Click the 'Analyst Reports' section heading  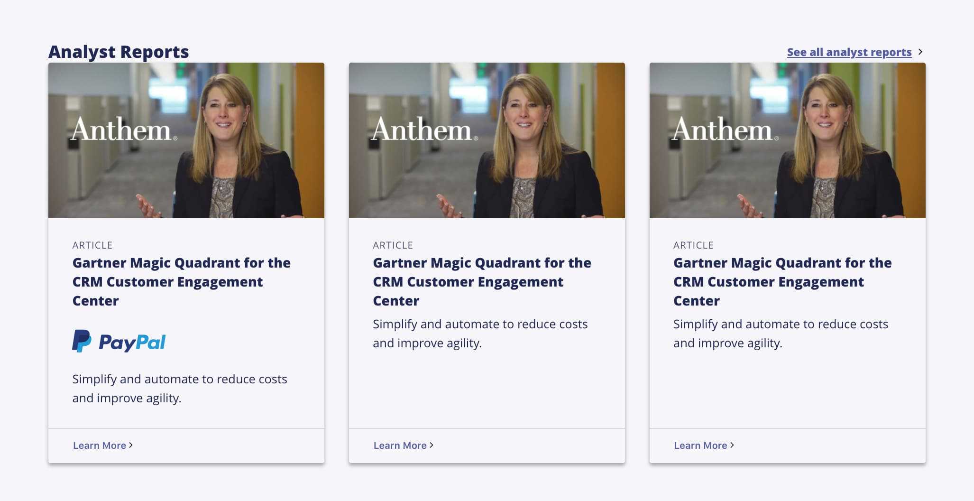119,52
